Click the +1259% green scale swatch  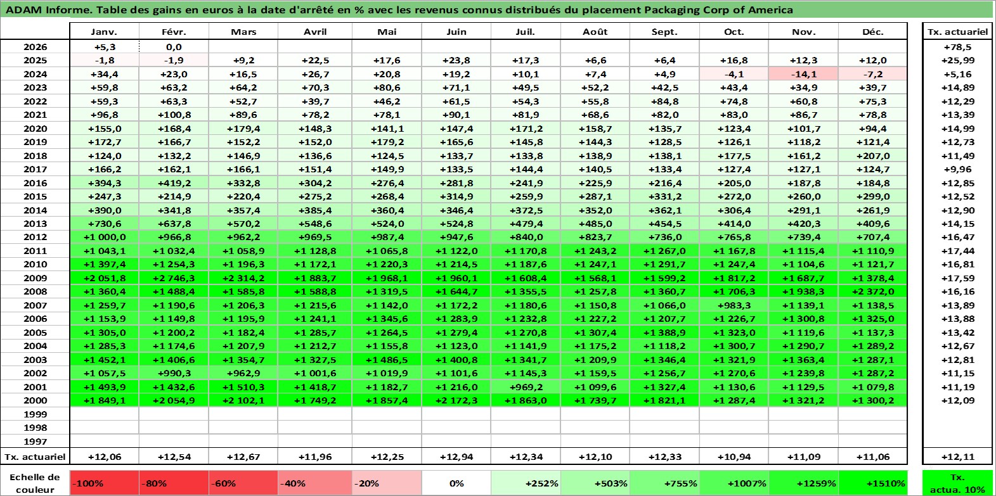tap(803, 483)
